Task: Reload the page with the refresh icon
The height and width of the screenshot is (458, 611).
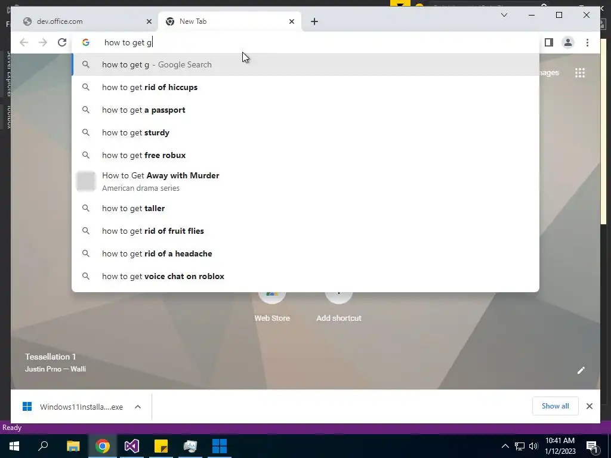Action: [x=62, y=42]
